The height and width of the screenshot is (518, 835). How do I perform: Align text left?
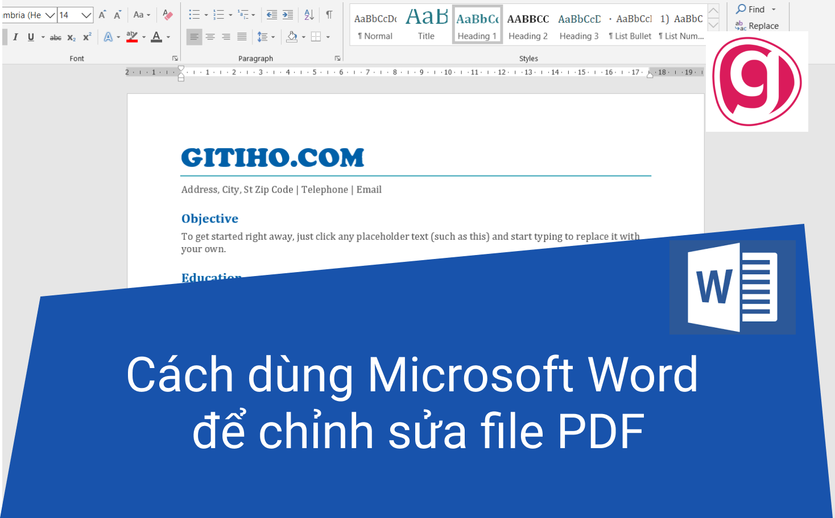click(x=194, y=37)
